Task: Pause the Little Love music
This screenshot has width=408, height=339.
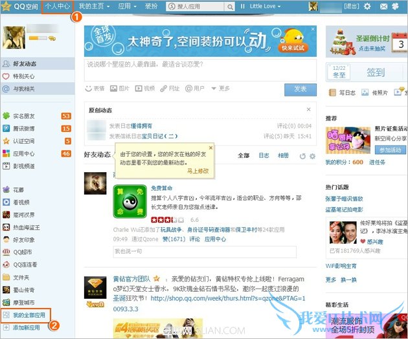Action: pos(242,6)
